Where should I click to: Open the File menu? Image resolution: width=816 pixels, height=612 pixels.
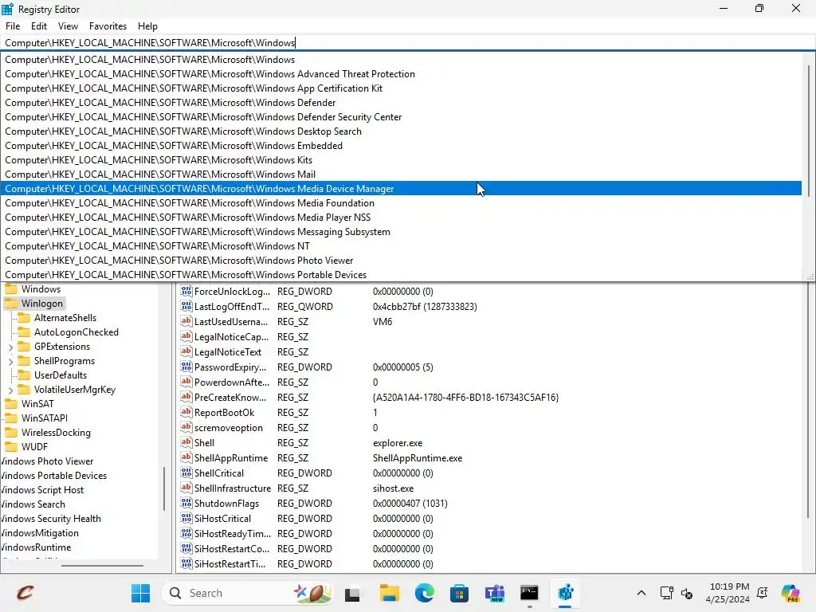point(13,26)
